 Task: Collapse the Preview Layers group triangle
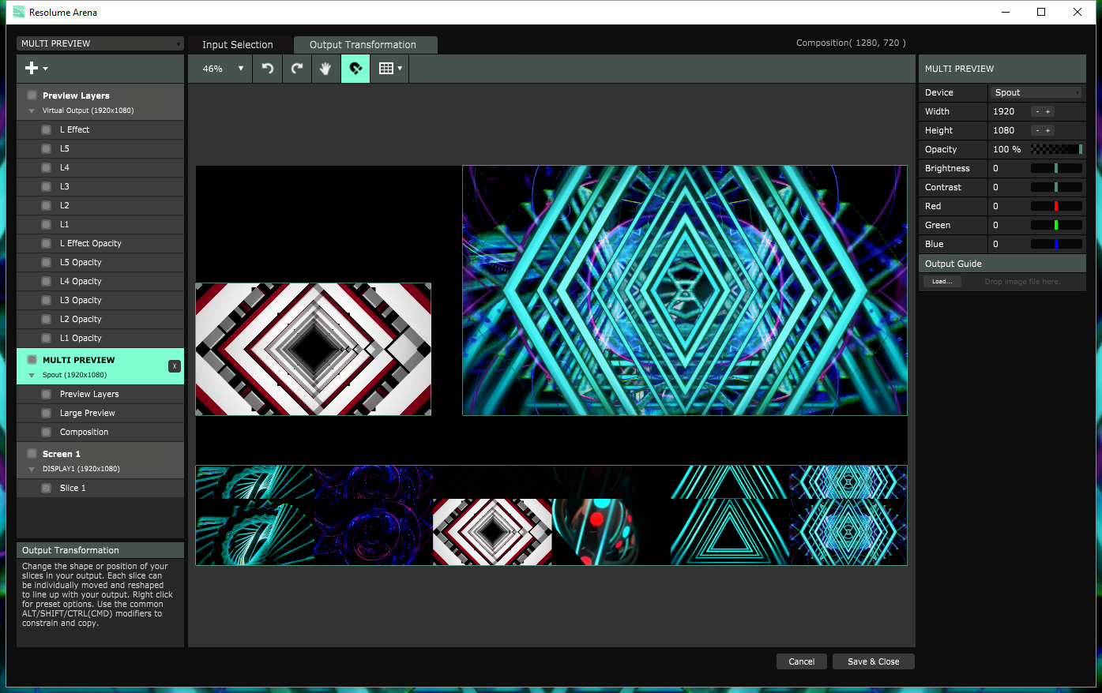coord(32,111)
